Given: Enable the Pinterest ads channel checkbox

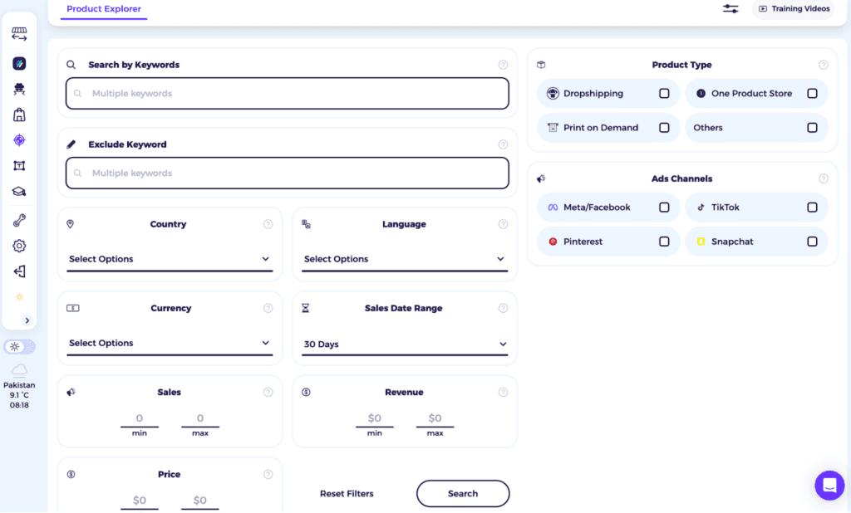Looking at the screenshot, I should [664, 241].
